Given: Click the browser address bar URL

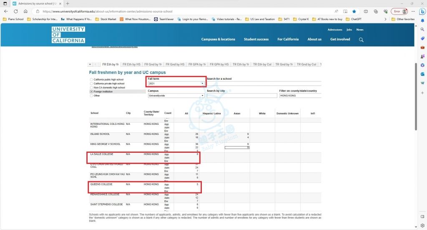Looking at the screenshot, I should point(107,11).
